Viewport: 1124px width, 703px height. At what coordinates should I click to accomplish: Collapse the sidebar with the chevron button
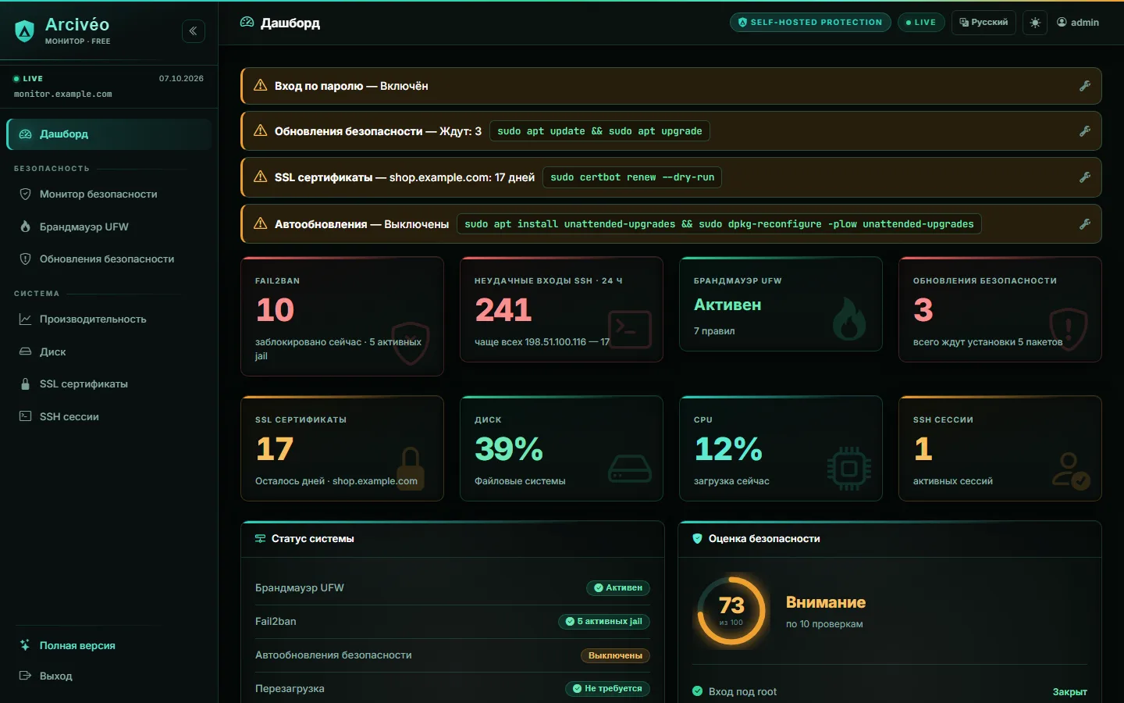[193, 31]
